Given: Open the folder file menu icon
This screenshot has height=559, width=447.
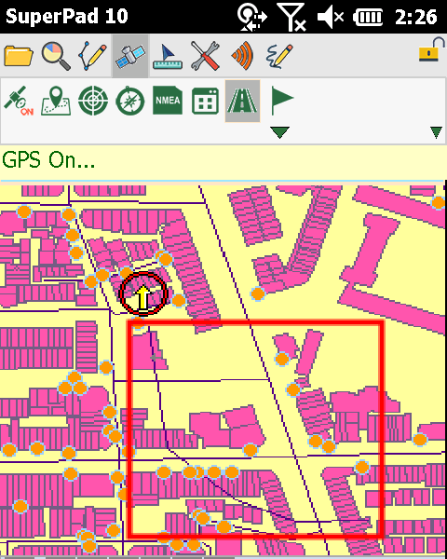Looking at the screenshot, I should coord(19,56).
